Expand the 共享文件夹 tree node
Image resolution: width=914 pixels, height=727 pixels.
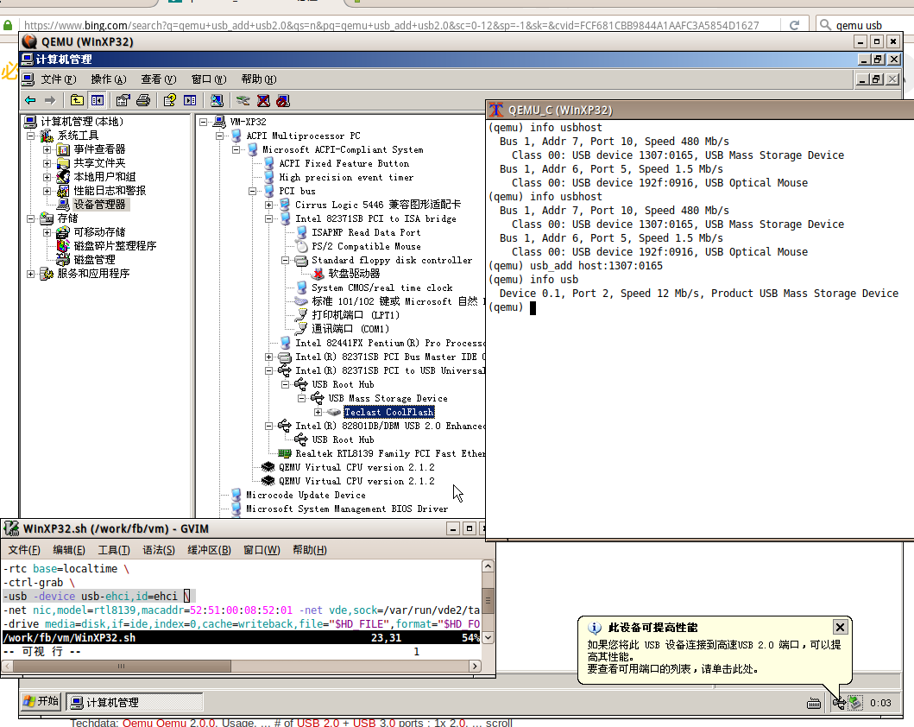coord(47,163)
